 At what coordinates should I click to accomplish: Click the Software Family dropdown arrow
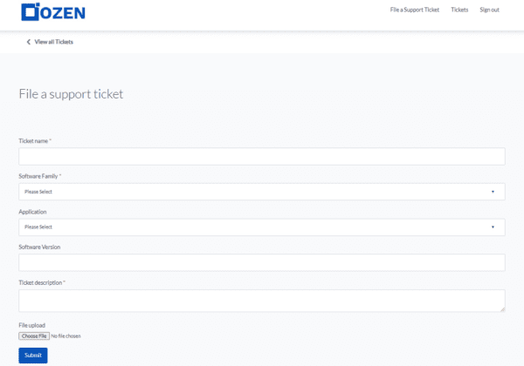point(493,192)
